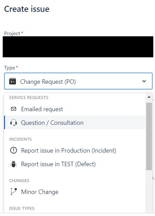155x216 pixels.
Task: Click the dropdown list scrollbar thumb
Action: pos(149,136)
